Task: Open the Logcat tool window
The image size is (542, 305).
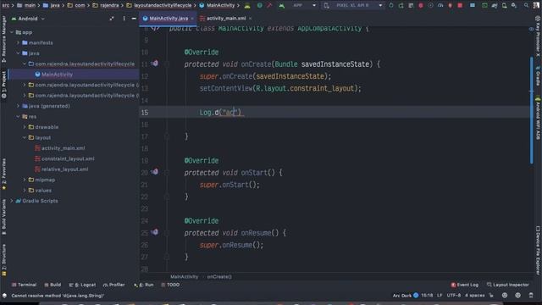Action: 82,285
